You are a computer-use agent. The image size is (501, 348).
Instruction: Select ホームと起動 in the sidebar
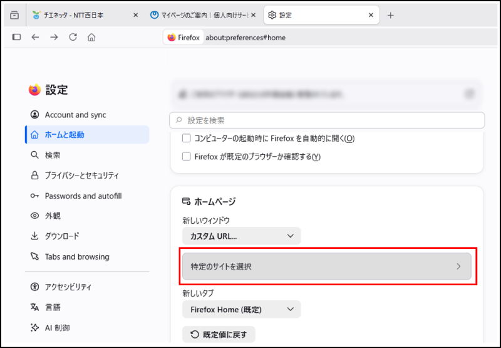click(x=87, y=135)
